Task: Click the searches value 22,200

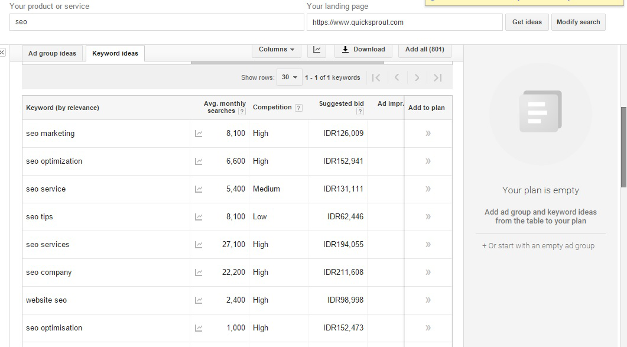Action: (233, 273)
